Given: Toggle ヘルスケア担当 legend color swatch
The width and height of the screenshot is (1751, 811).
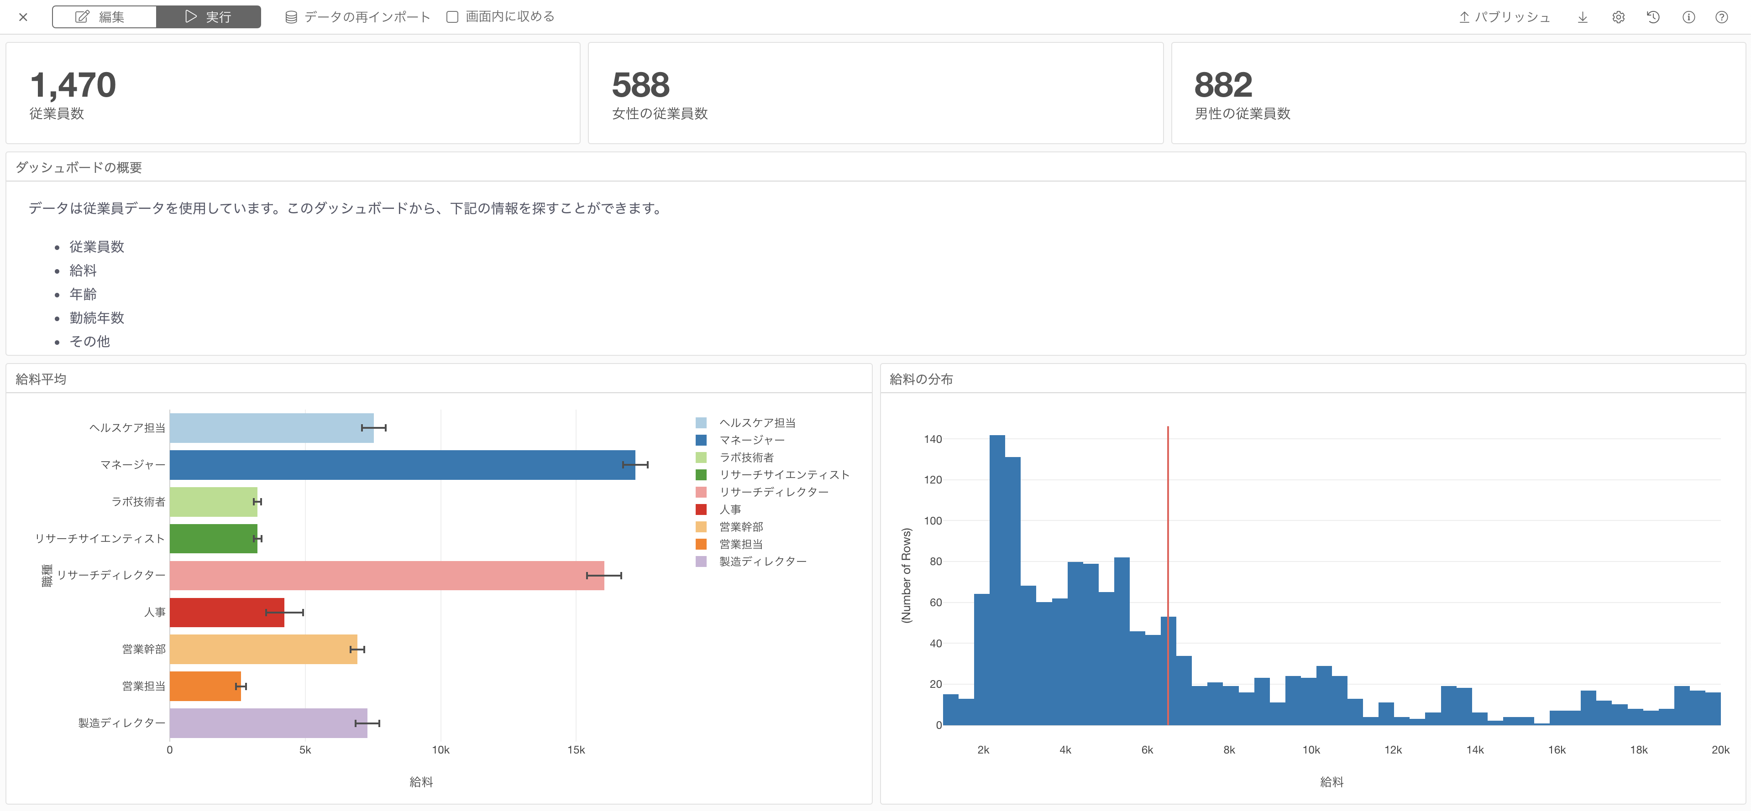Looking at the screenshot, I should click(701, 422).
